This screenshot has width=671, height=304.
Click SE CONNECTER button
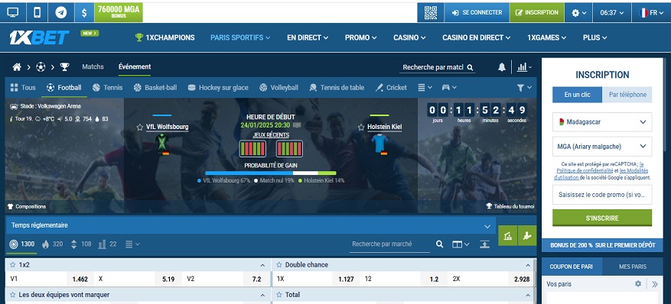pos(477,13)
